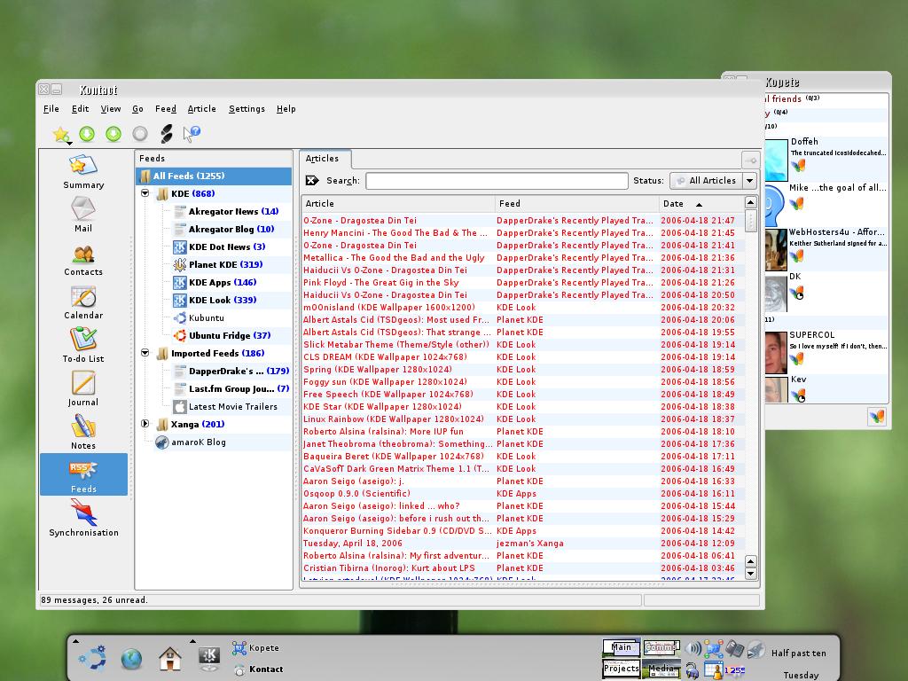Click the article list scrollbar up arrow
Image resolution: width=908 pixels, height=681 pixels.
coord(750,203)
